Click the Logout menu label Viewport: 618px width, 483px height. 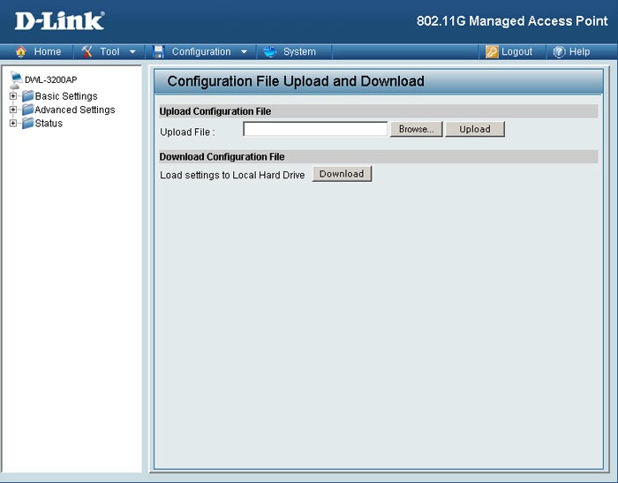coord(516,51)
